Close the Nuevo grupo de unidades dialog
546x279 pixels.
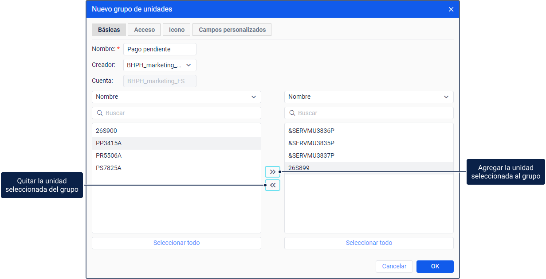(451, 9)
